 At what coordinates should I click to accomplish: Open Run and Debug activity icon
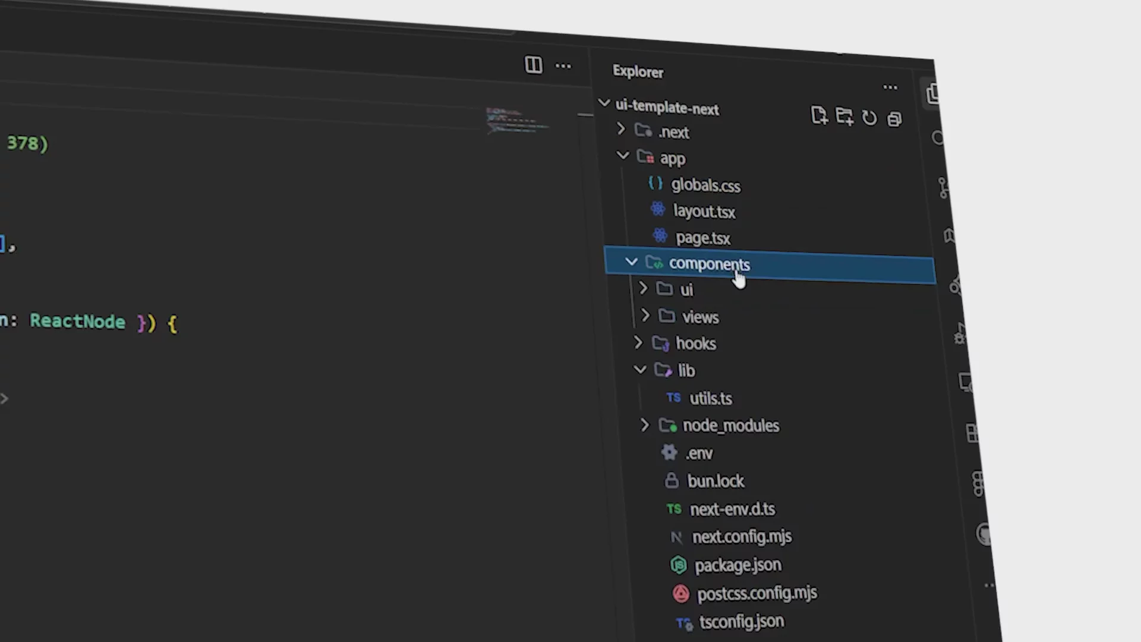coord(959,334)
